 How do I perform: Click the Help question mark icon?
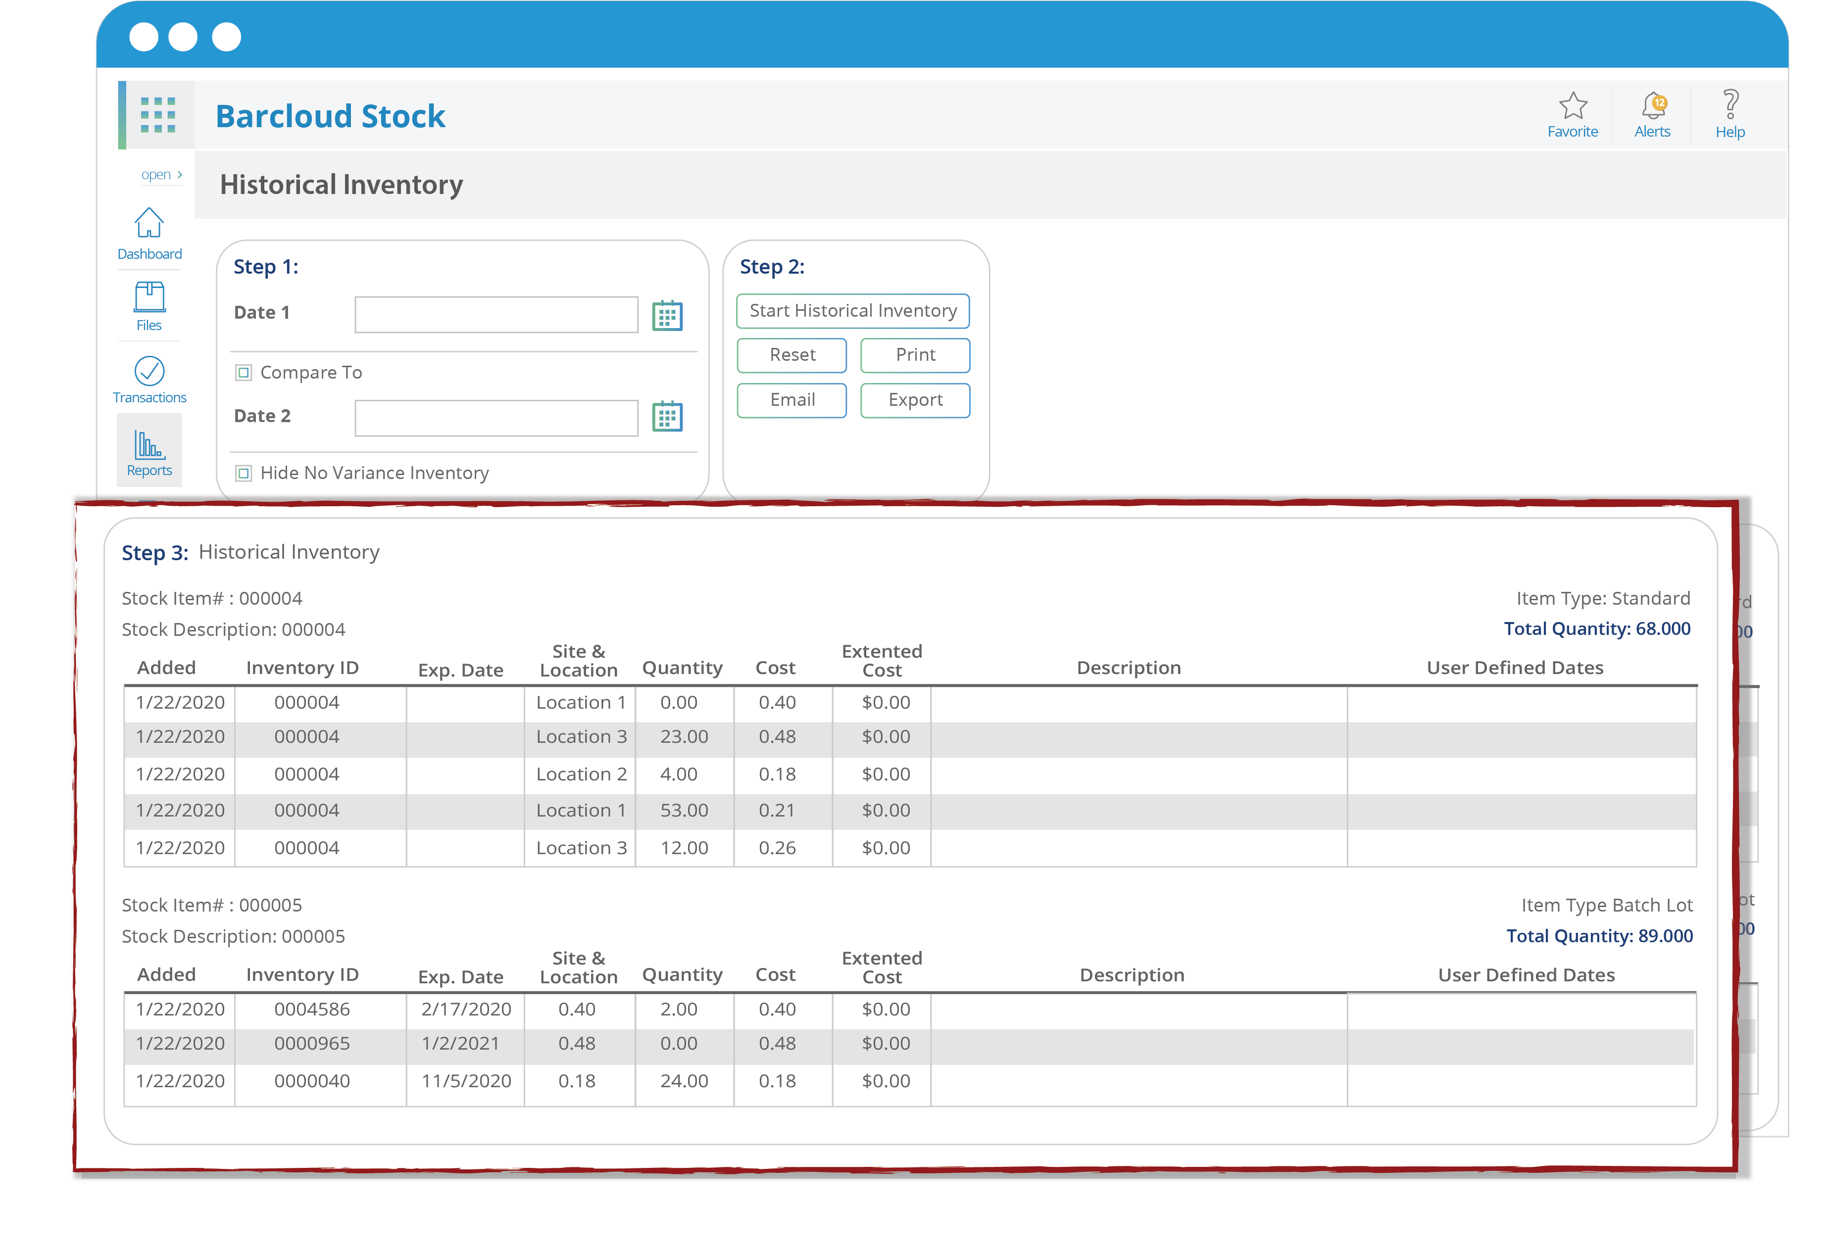pos(1730,104)
